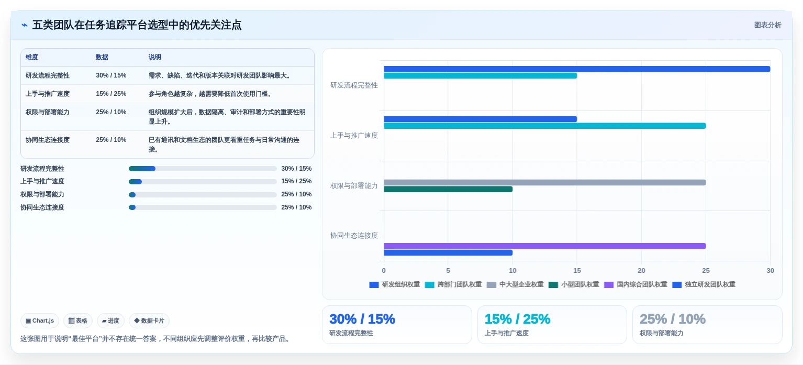Click the 权限与部署能力 progress bar
803x365 pixels.
point(203,194)
